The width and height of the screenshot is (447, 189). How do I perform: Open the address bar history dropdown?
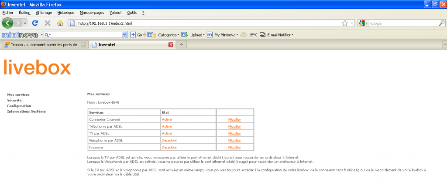tap(352, 24)
